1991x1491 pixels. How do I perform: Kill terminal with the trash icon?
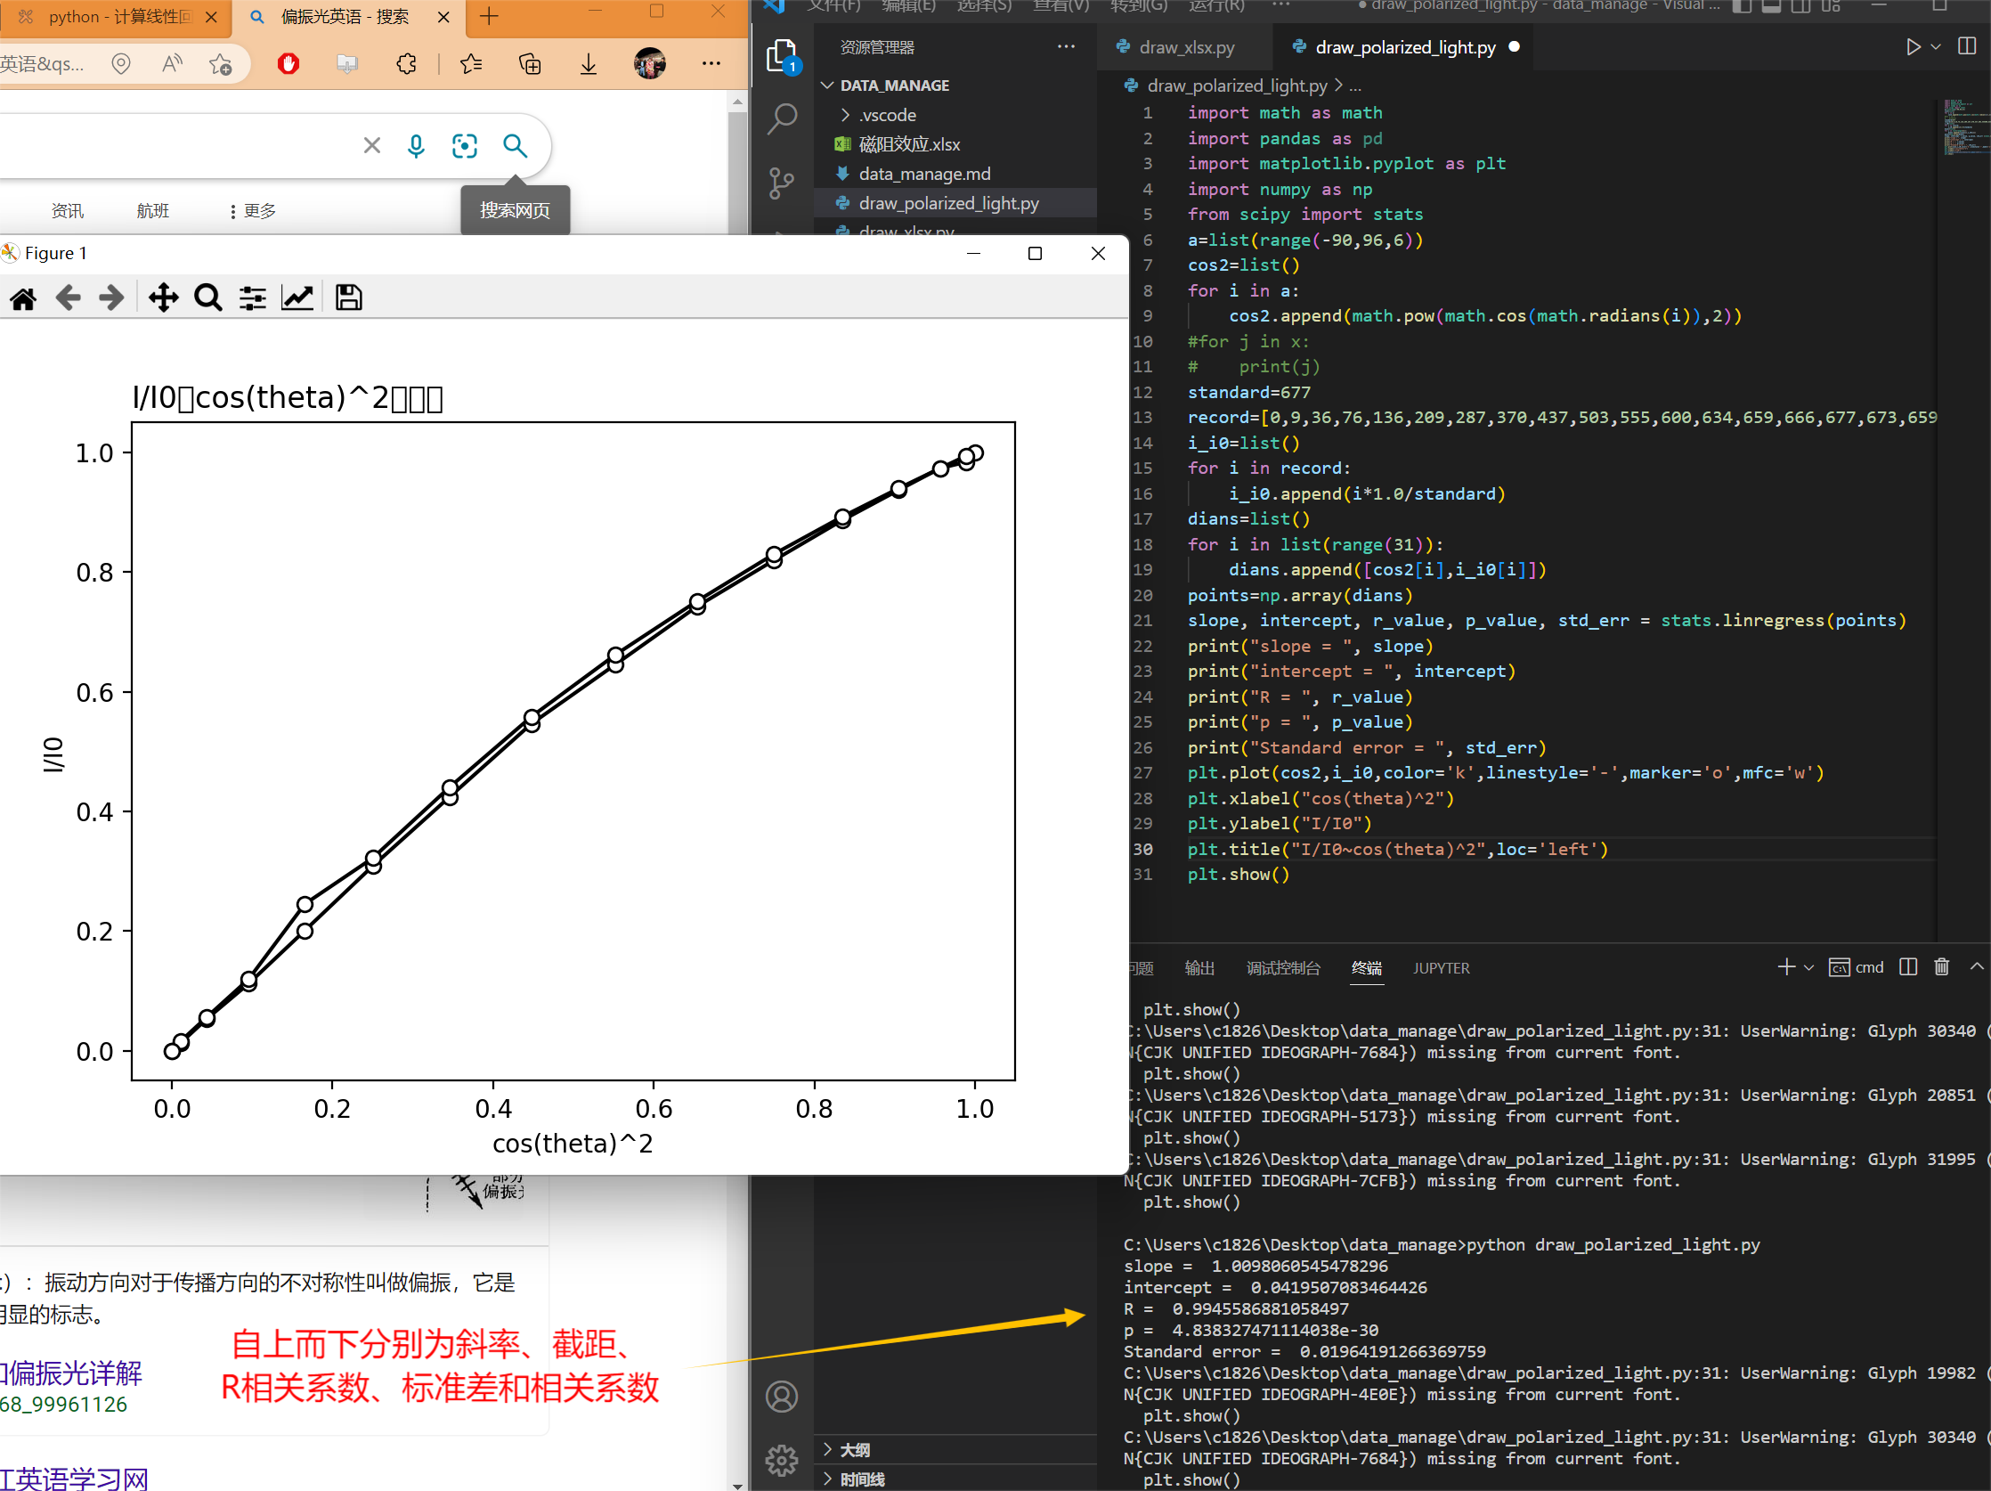(1941, 967)
